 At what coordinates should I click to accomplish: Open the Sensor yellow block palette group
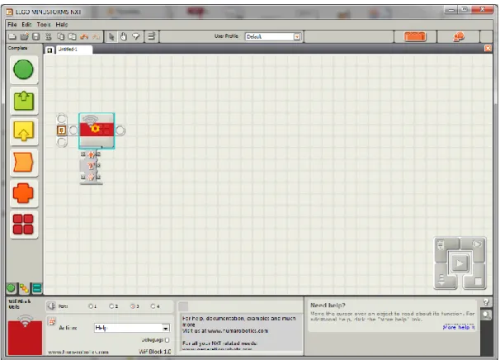coord(24,131)
